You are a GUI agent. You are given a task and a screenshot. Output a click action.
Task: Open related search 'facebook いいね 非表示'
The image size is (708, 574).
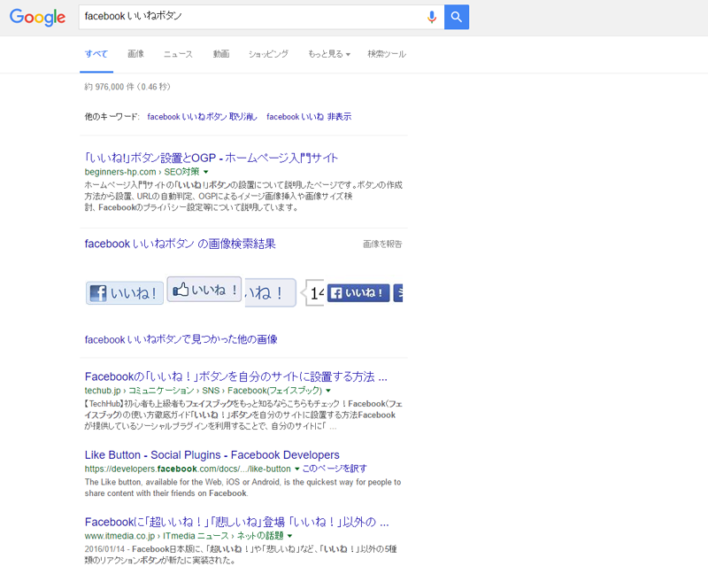point(309,117)
